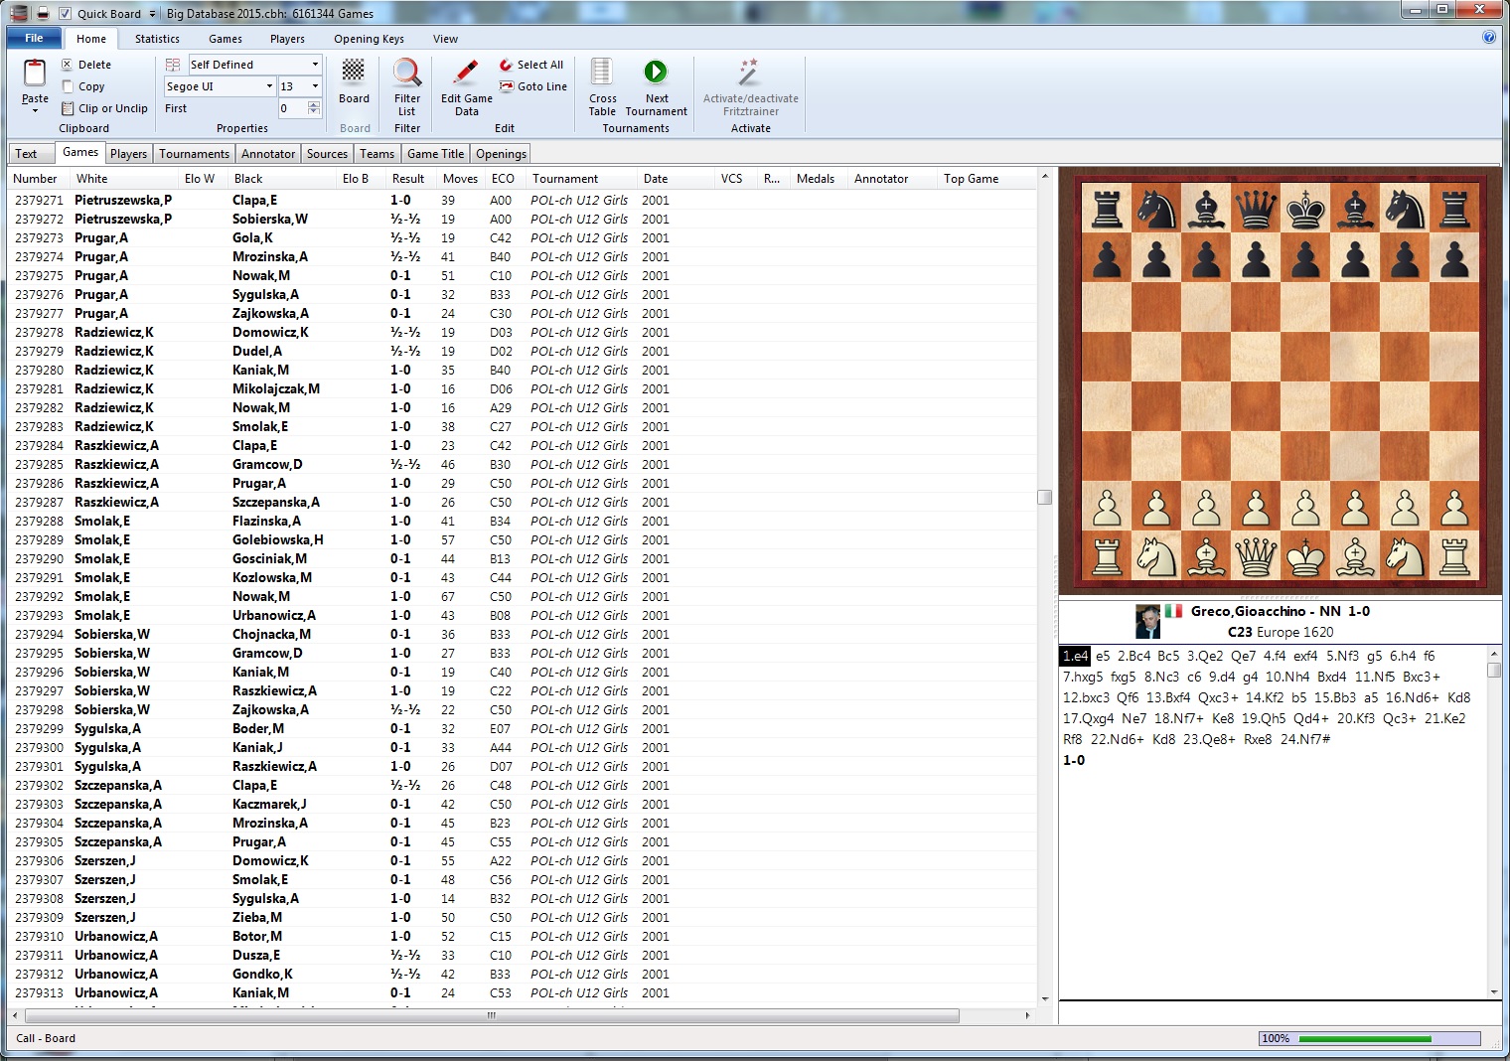Click the save icon in quick toolbar
This screenshot has width=1510, height=1061.
43,13
